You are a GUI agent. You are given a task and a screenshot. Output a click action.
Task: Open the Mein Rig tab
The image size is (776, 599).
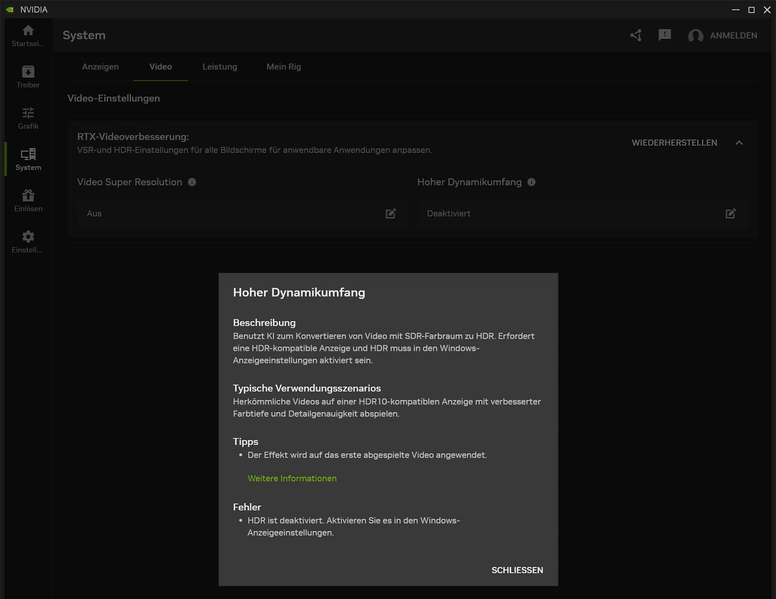(x=284, y=67)
